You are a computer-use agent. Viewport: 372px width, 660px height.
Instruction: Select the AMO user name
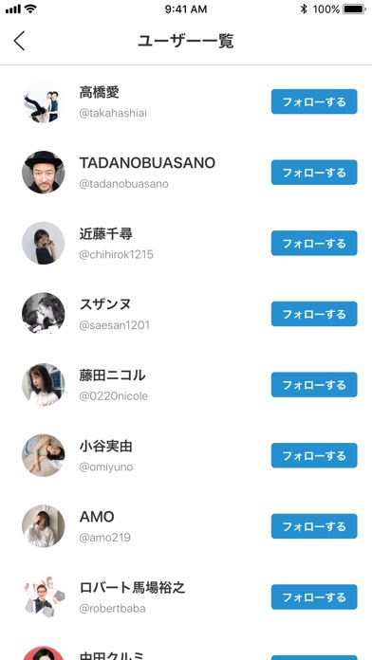[97, 517]
